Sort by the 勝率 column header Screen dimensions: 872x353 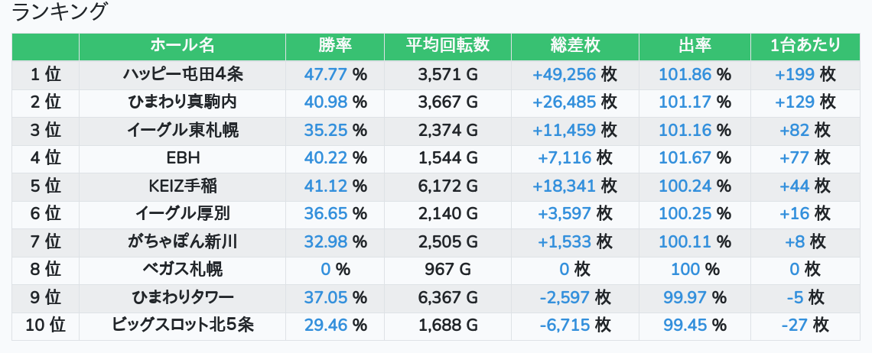335,46
